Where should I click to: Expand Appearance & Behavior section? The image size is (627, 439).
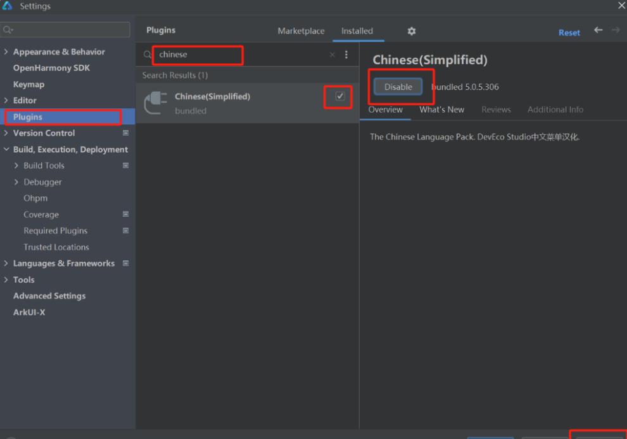point(6,51)
